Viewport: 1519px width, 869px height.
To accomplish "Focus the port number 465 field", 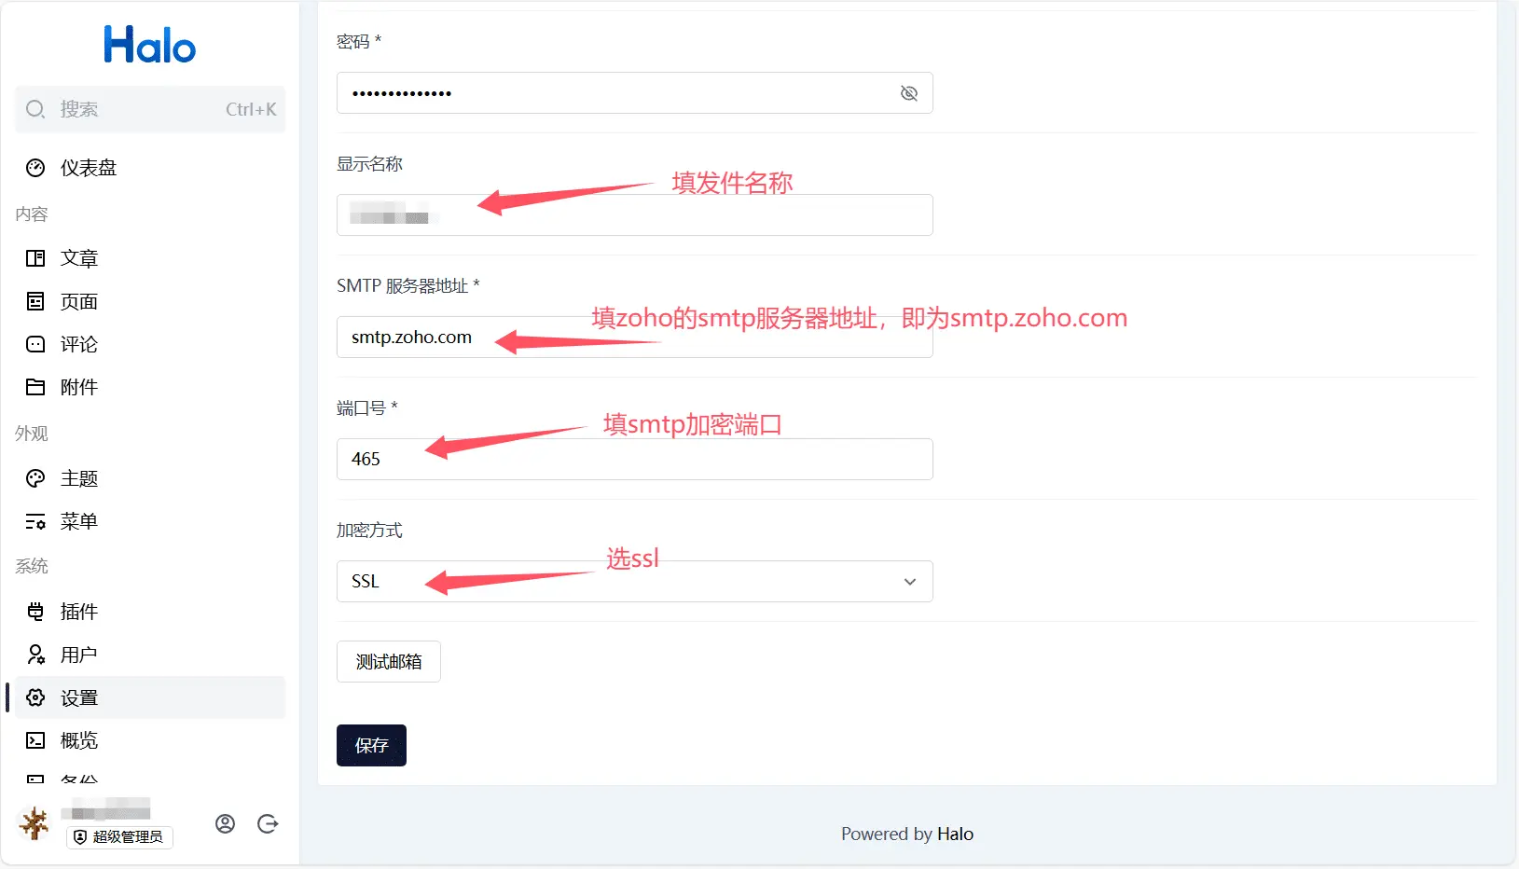I will click(634, 459).
